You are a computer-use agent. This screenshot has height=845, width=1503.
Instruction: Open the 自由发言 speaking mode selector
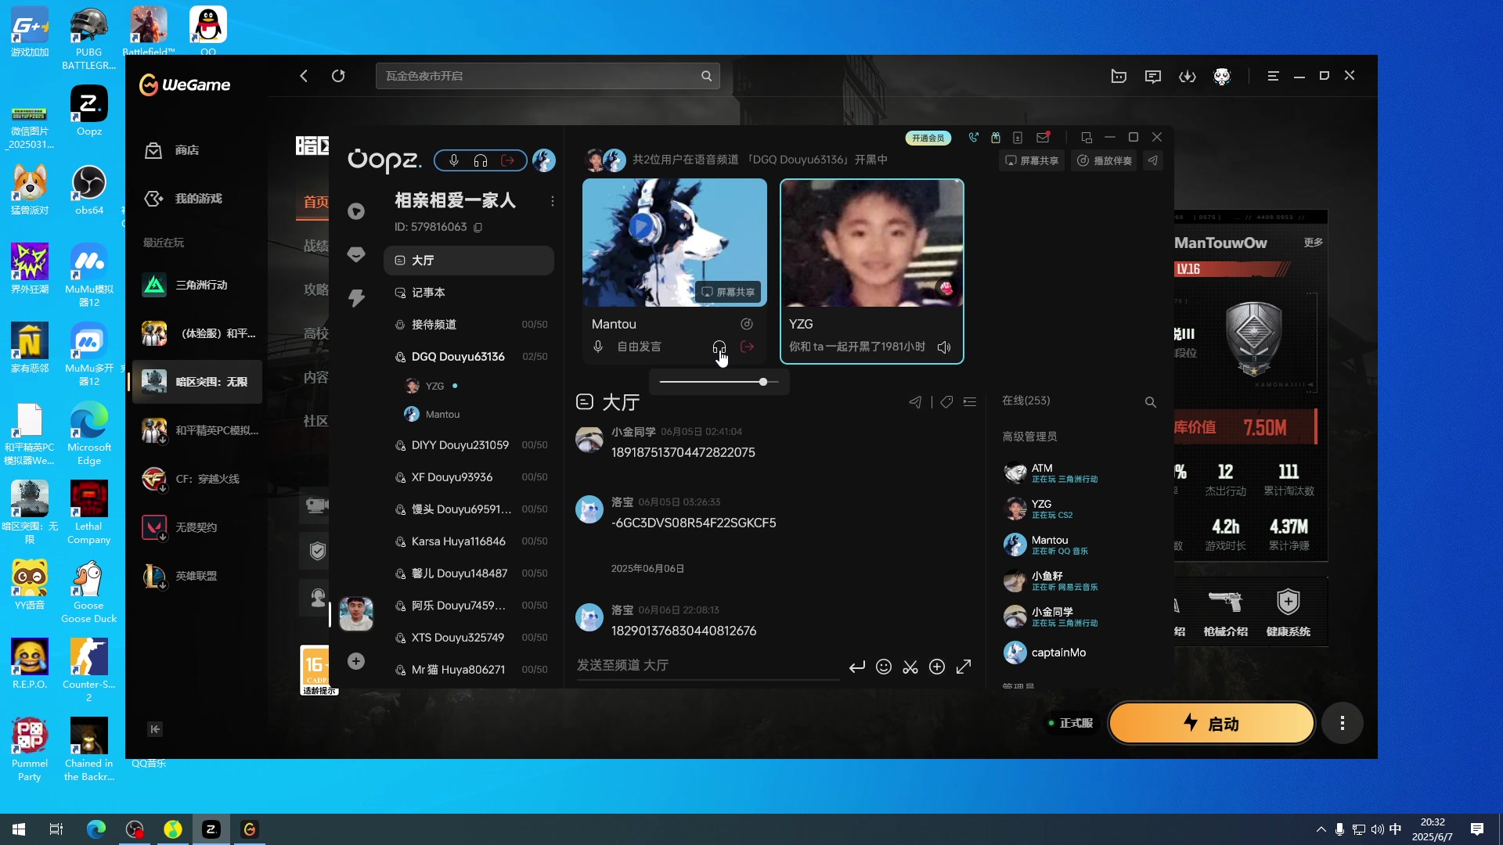click(639, 347)
